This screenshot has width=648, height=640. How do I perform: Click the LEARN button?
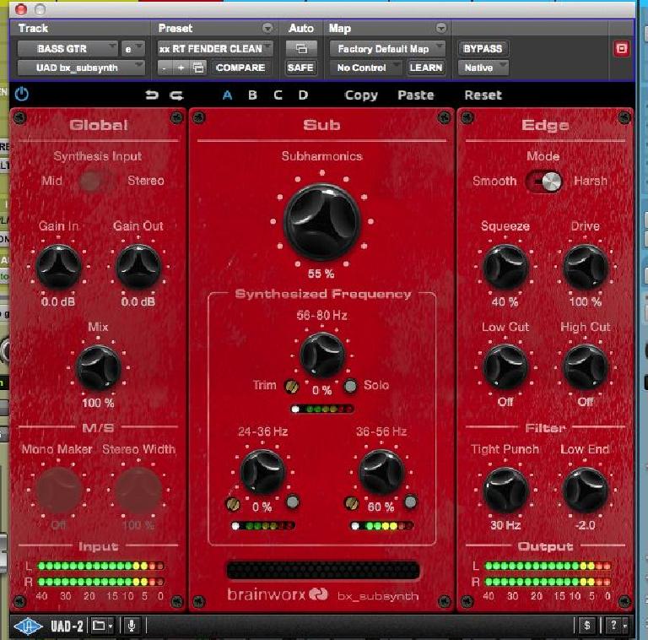pyautogui.click(x=425, y=68)
